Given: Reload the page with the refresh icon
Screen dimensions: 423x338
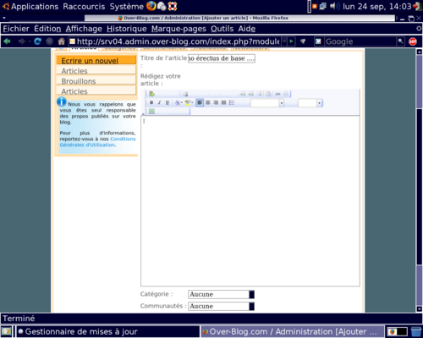Looking at the screenshot, I should click(37, 41).
